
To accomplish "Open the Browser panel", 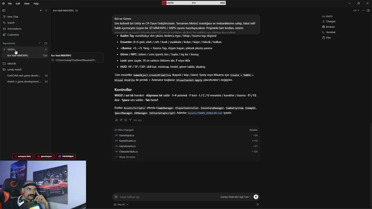I will [x=328, y=27].
